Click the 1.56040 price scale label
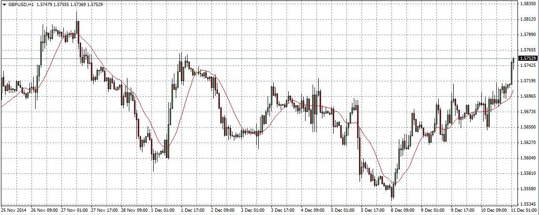This screenshot has width=539, height=215. [x=527, y=158]
